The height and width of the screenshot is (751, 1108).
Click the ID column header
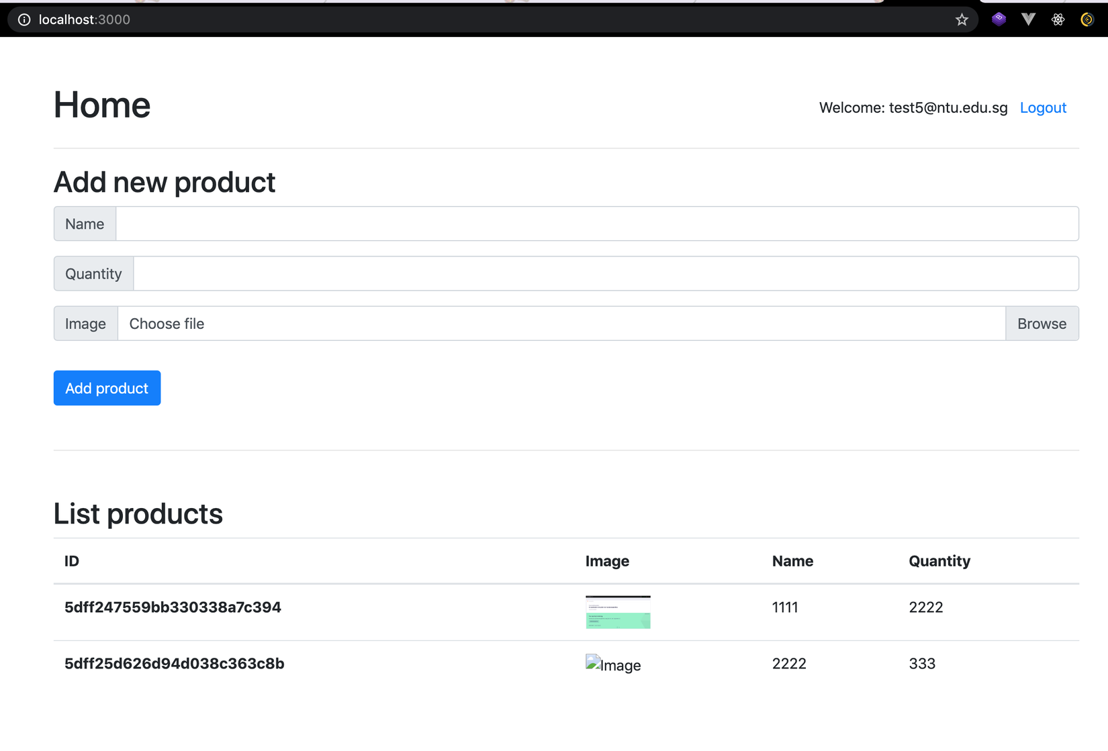coord(71,561)
